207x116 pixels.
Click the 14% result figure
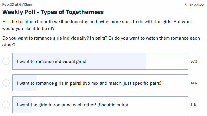194,83
